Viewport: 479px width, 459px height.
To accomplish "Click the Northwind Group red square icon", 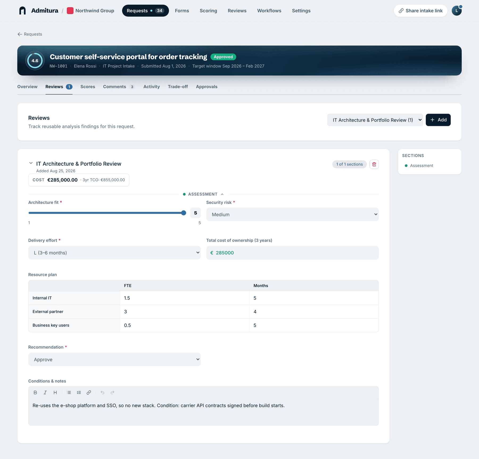I will [x=70, y=11].
